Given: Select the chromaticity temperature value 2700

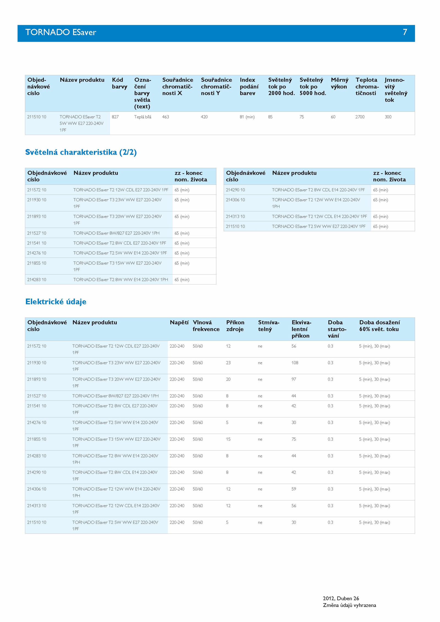Looking at the screenshot, I should (x=360, y=117).
